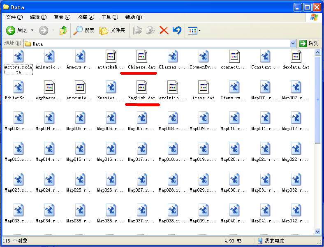Click the Map042.r... file name text
The width and height of the screenshot is (324, 247).
click(295, 221)
